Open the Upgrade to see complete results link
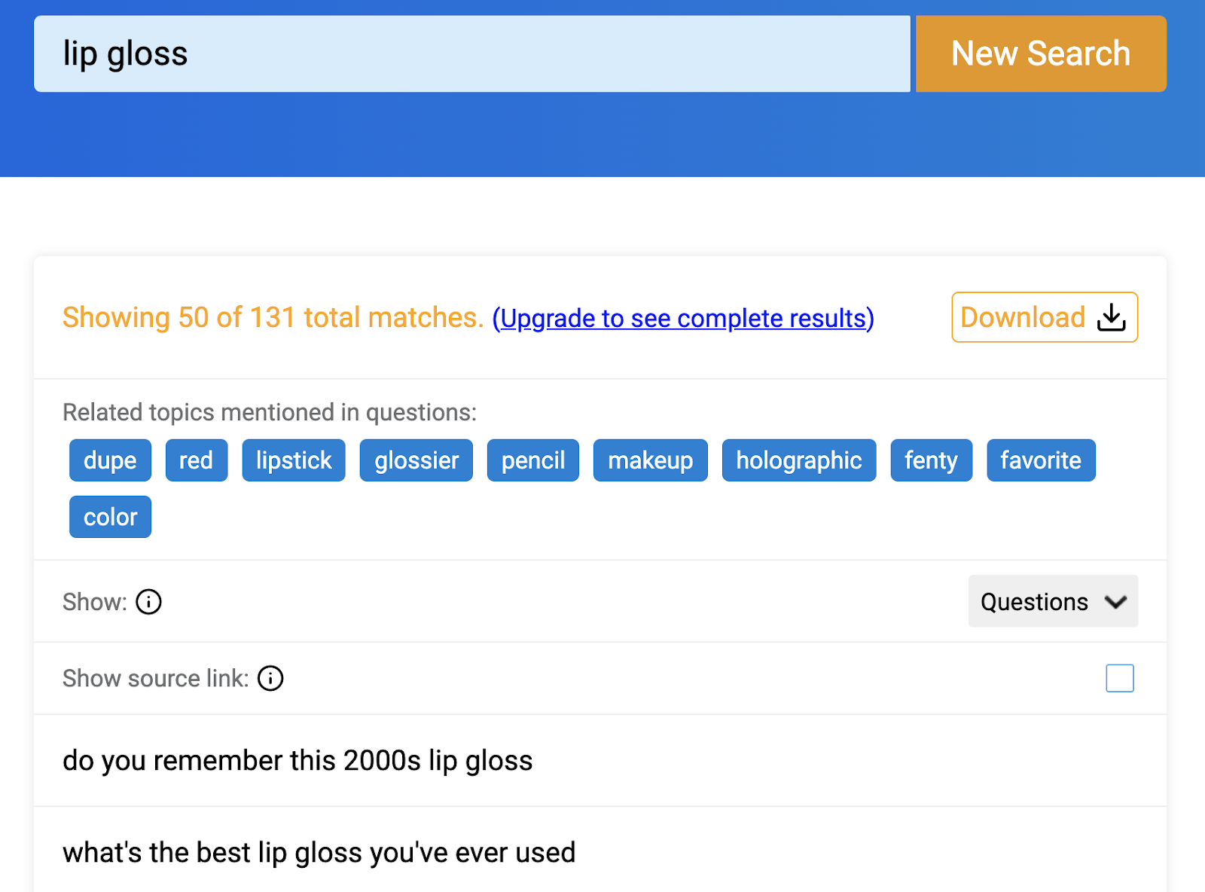 (682, 318)
